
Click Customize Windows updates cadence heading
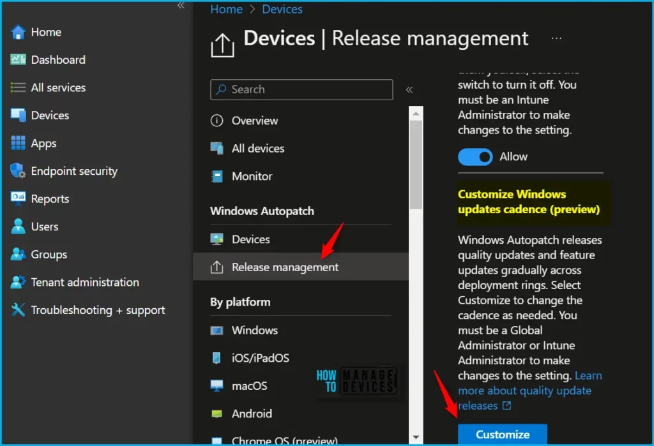click(x=528, y=202)
